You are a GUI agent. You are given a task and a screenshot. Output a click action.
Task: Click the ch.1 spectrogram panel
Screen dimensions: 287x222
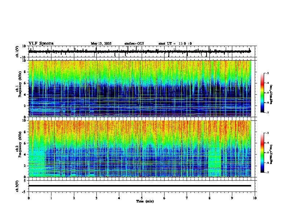tap(140, 89)
